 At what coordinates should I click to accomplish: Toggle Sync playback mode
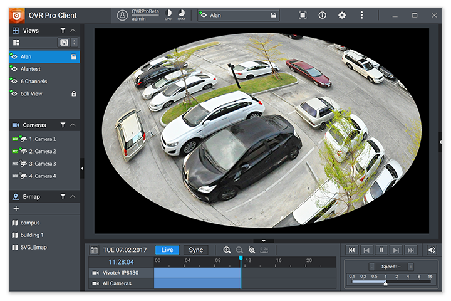tap(196, 250)
